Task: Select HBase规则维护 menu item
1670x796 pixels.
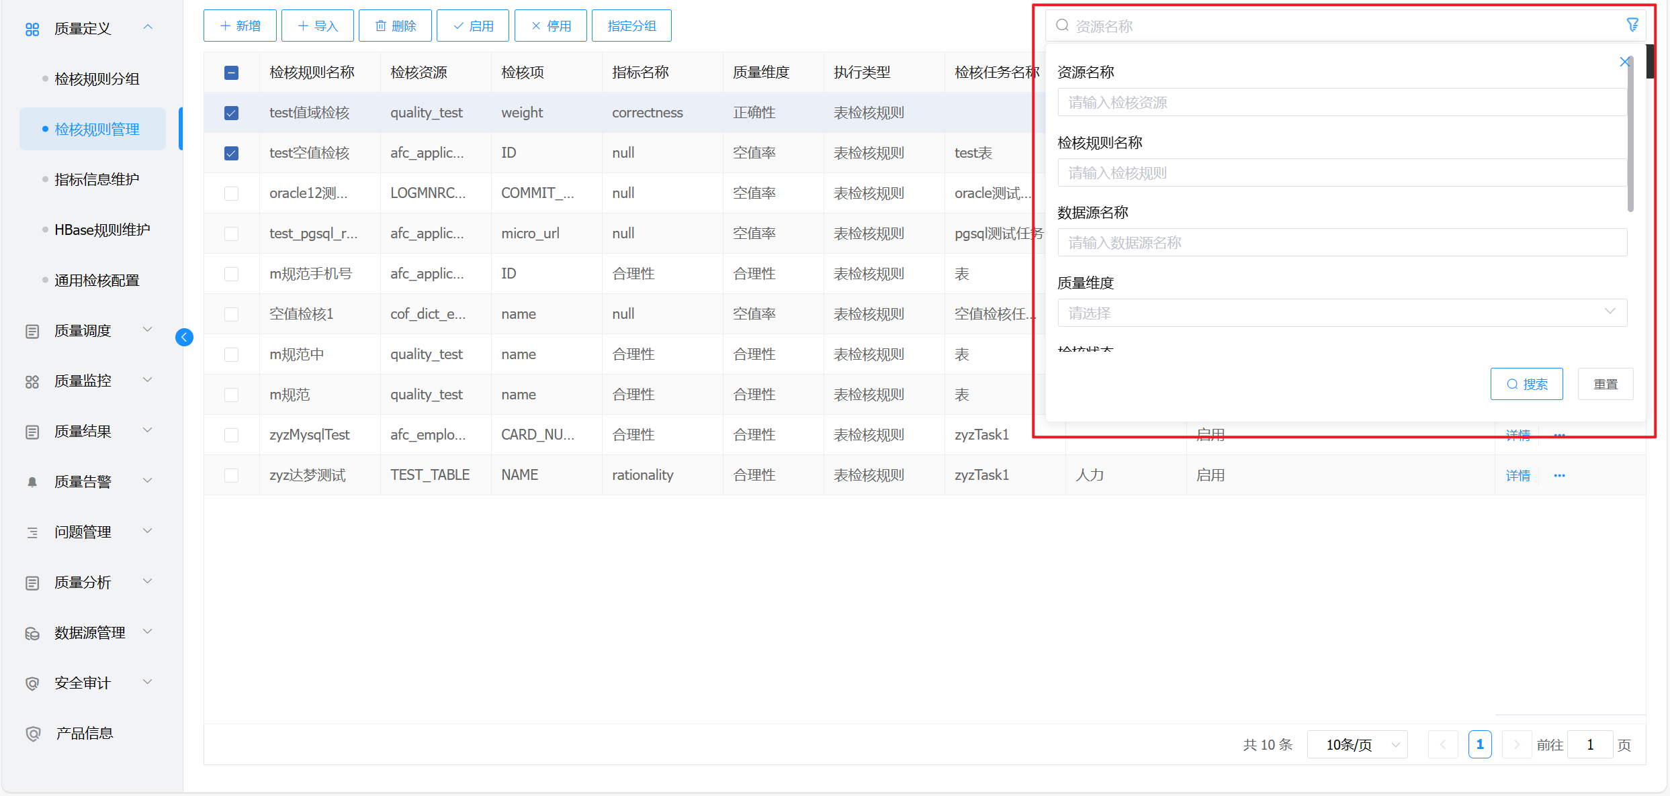Action: tap(102, 230)
